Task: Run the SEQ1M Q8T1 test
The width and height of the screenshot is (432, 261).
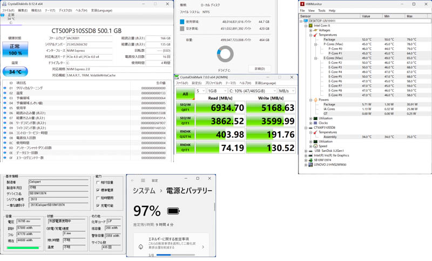Action: pyautogui.click(x=185, y=108)
